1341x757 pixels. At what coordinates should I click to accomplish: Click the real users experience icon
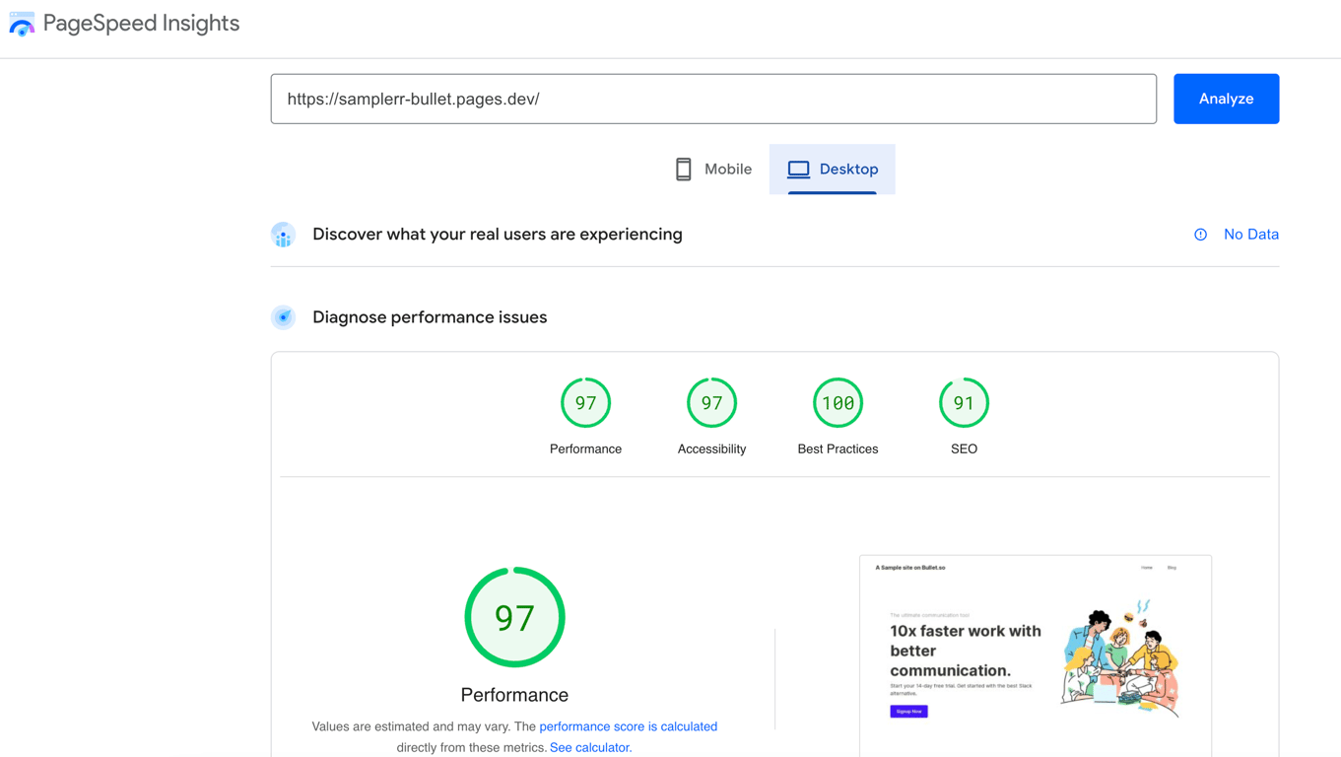284,235
